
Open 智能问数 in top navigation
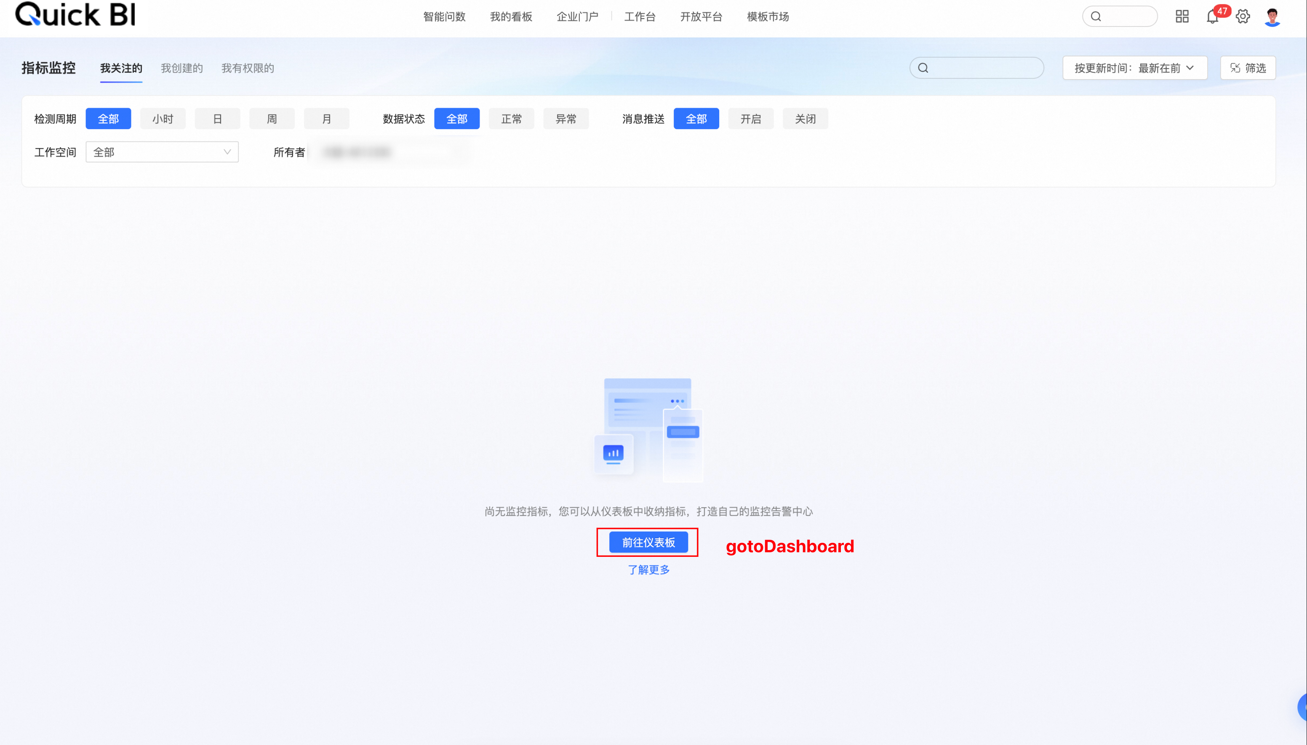pyautogui.click(x=444, y=16)
